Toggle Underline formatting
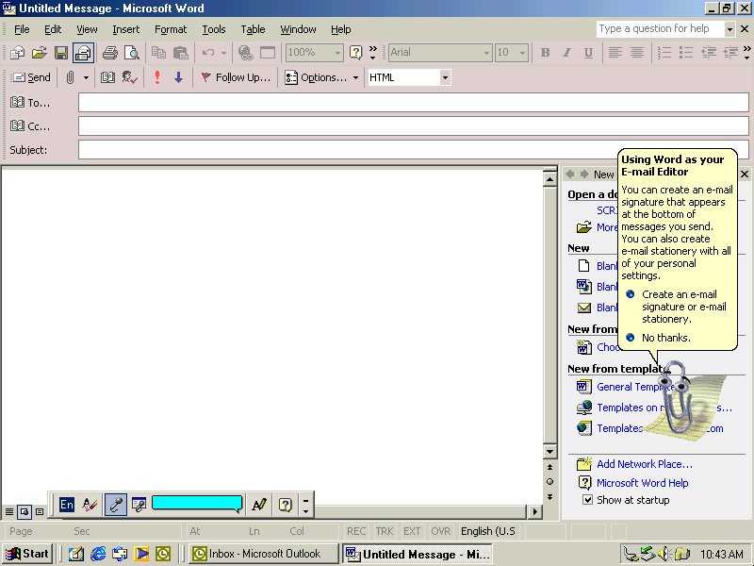Viewport: 754px width, 566px height. (x=588, y=53)
